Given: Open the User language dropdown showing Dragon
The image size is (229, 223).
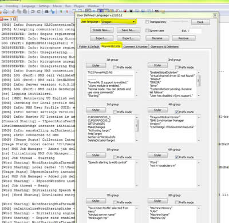Looking at the screenshot, I should coord(119,22).
